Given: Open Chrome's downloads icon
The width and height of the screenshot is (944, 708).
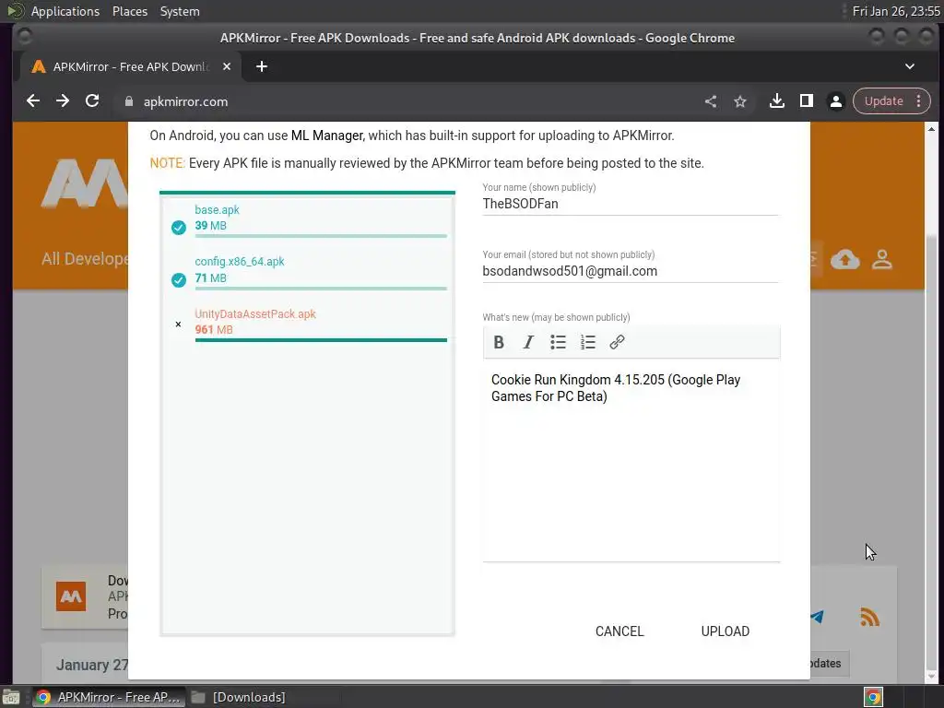Looking at the screenshot, I should (776, 101).
